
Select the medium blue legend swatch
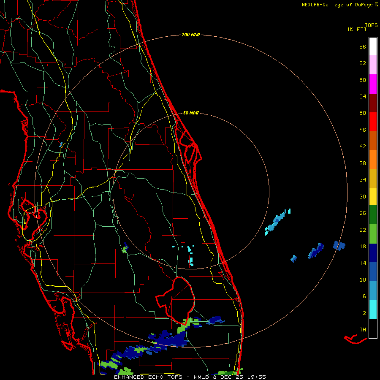373,271
